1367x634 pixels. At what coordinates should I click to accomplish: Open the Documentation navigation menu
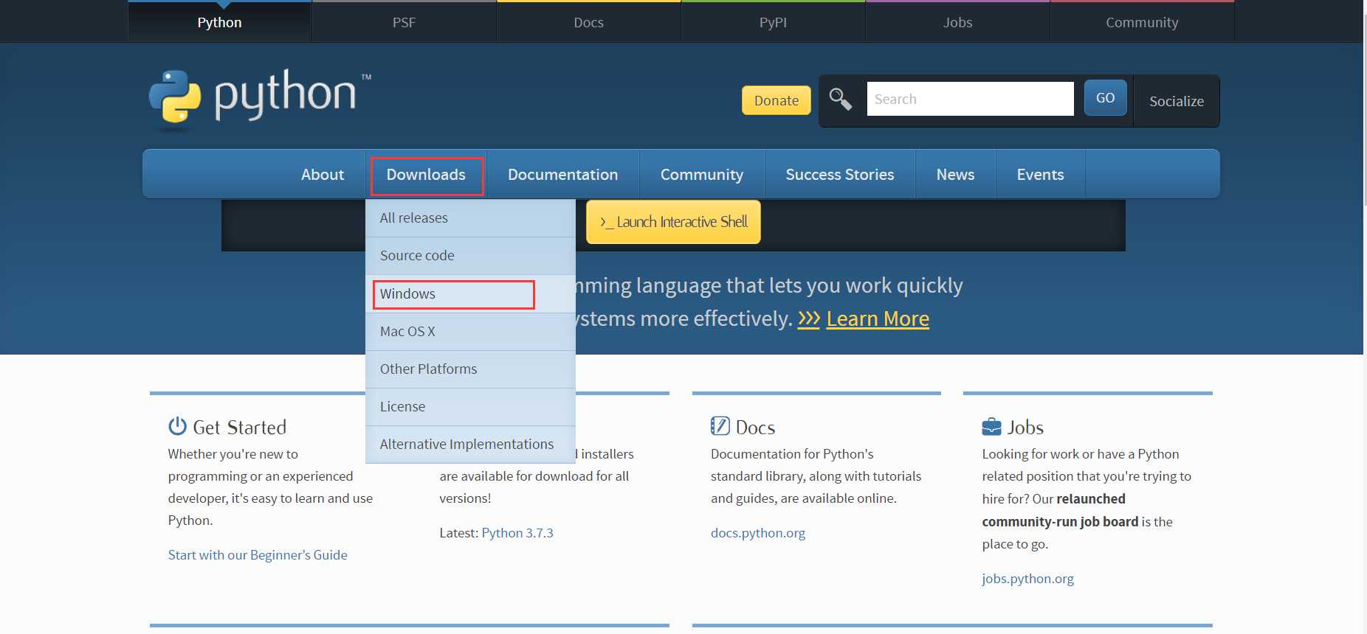[562, 175]
